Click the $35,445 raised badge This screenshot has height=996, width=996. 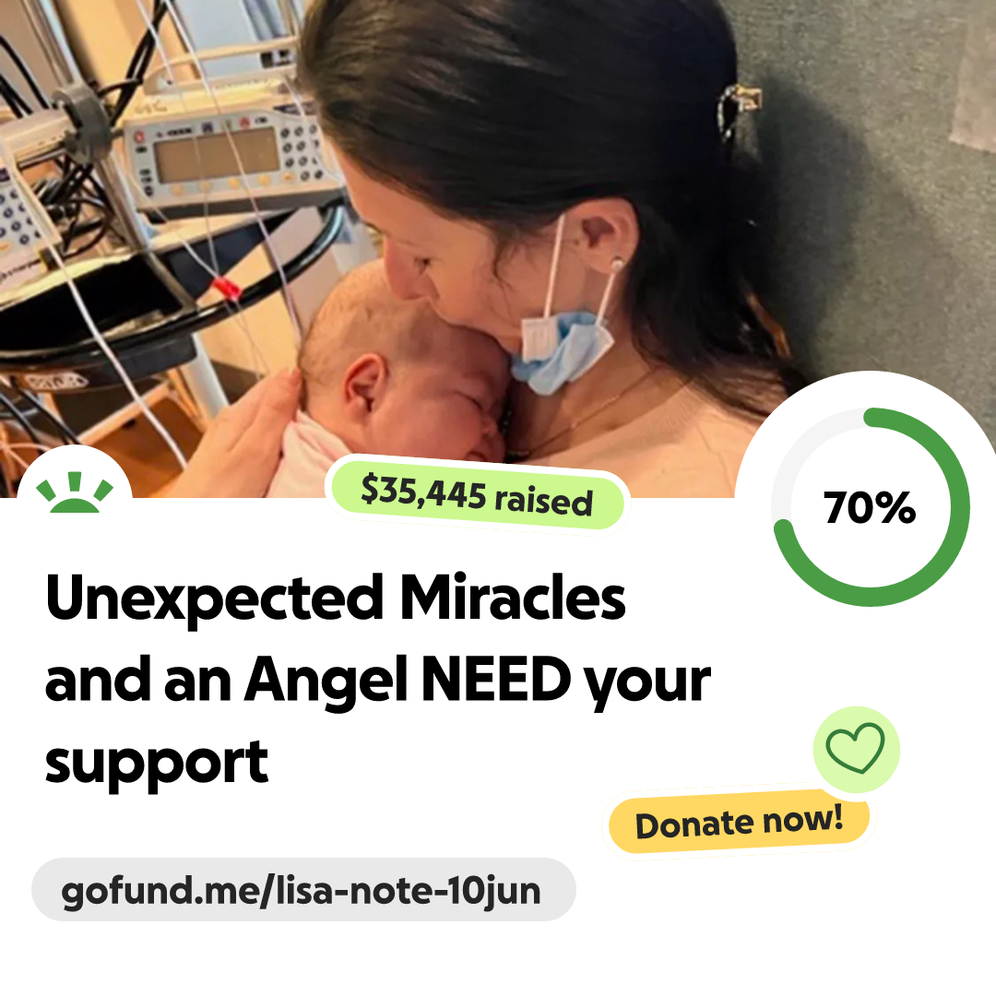477,495
